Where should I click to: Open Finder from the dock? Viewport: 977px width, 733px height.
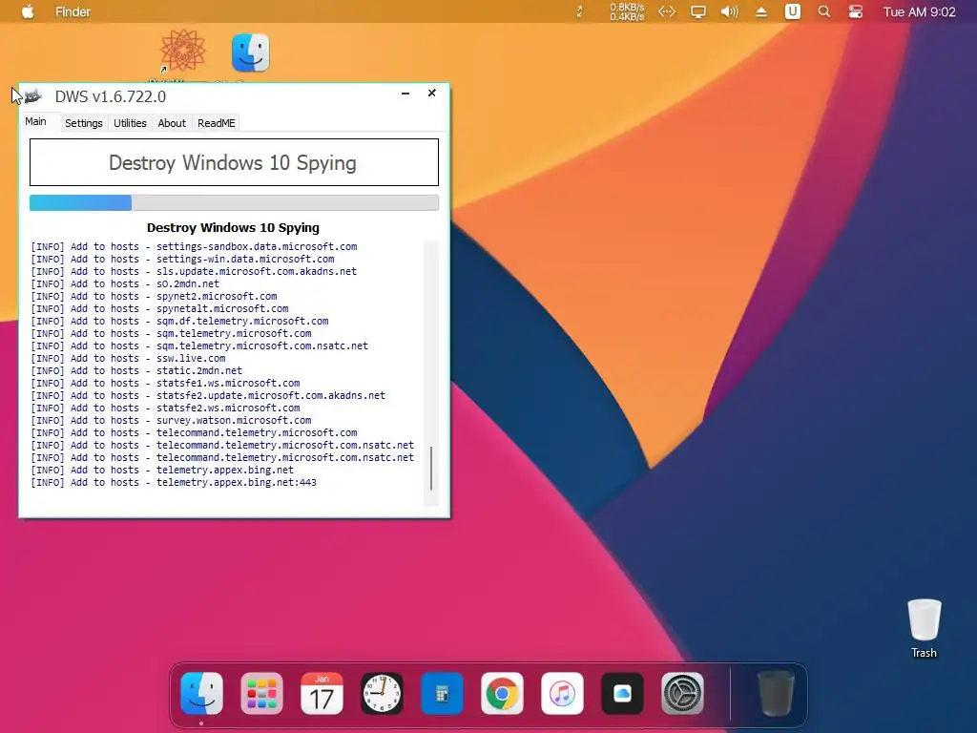pyautogui.click(x=202, y=693)
